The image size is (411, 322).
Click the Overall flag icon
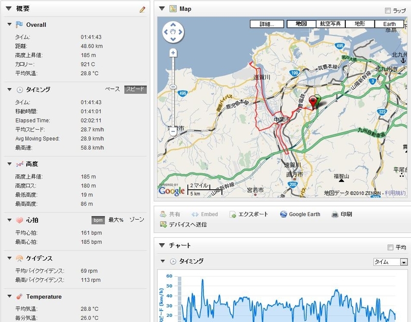coord(19,25)
